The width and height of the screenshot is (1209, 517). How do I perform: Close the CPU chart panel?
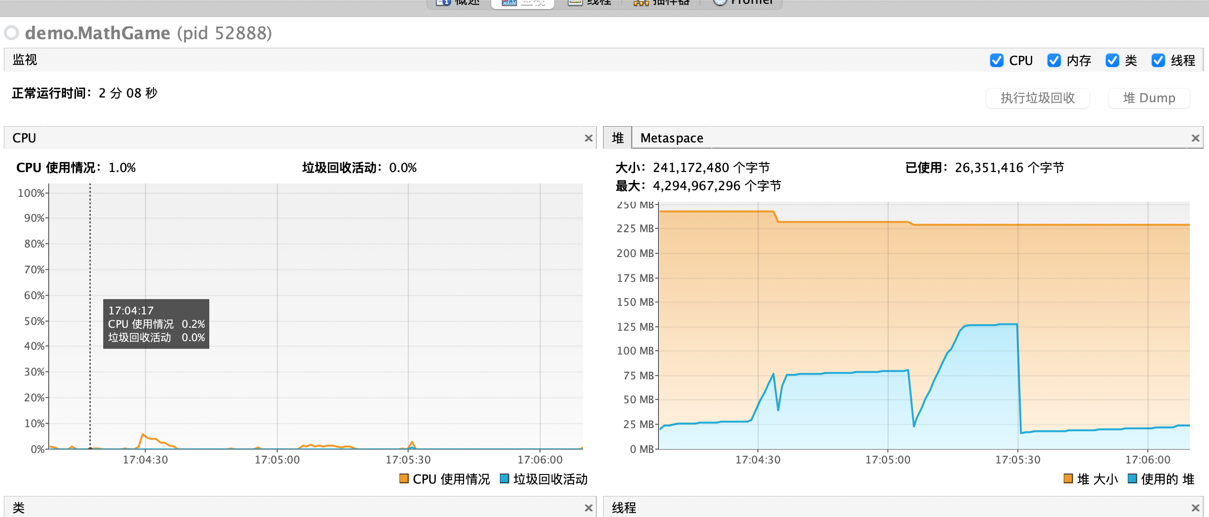coord(588,138)
